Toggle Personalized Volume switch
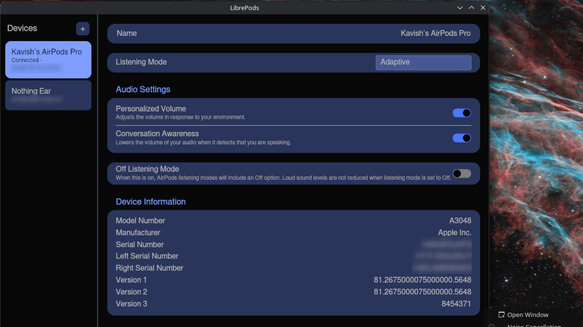583x327 pixels. (462, 113)
